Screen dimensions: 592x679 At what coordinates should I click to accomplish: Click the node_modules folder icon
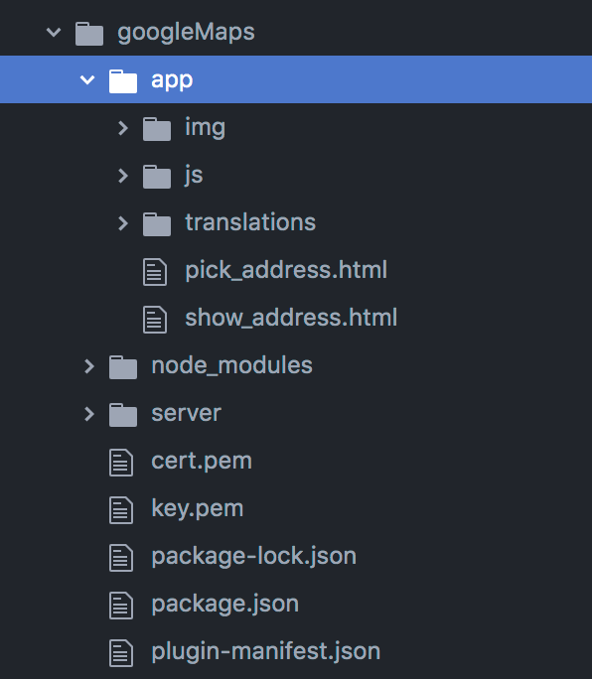123,367
